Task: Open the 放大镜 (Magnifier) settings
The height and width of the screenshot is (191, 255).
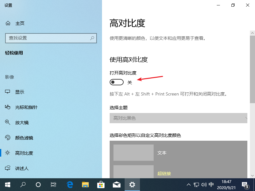Action: pos(22,122)
